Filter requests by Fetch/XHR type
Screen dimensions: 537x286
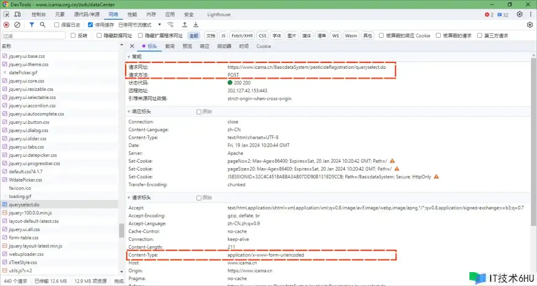[242, 36]
